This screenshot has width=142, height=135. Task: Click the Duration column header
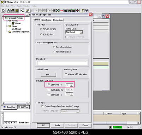click(x=112, y=113)
